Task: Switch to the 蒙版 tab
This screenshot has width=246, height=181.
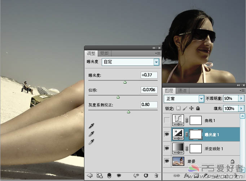Action: tap(105, 53)
